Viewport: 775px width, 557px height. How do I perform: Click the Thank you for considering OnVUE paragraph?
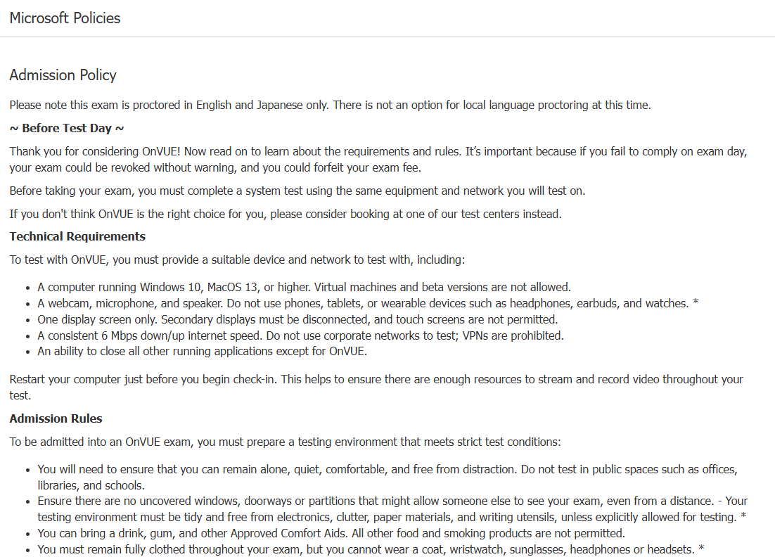pos(378,160)
